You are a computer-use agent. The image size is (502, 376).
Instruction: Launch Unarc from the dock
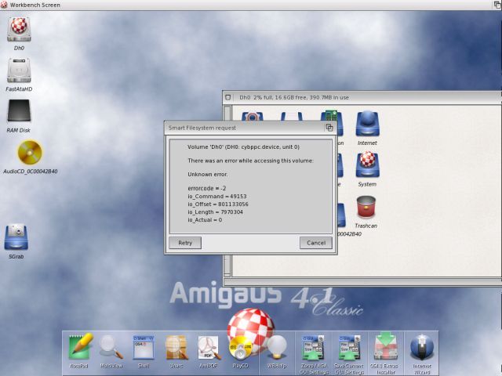[176, 348]
